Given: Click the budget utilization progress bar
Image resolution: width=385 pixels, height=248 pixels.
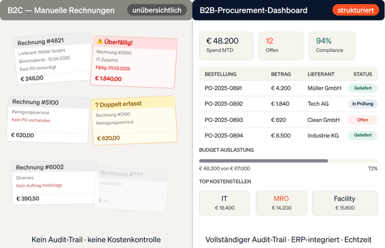Looking at the screenshot, I should tap(288, 161).
